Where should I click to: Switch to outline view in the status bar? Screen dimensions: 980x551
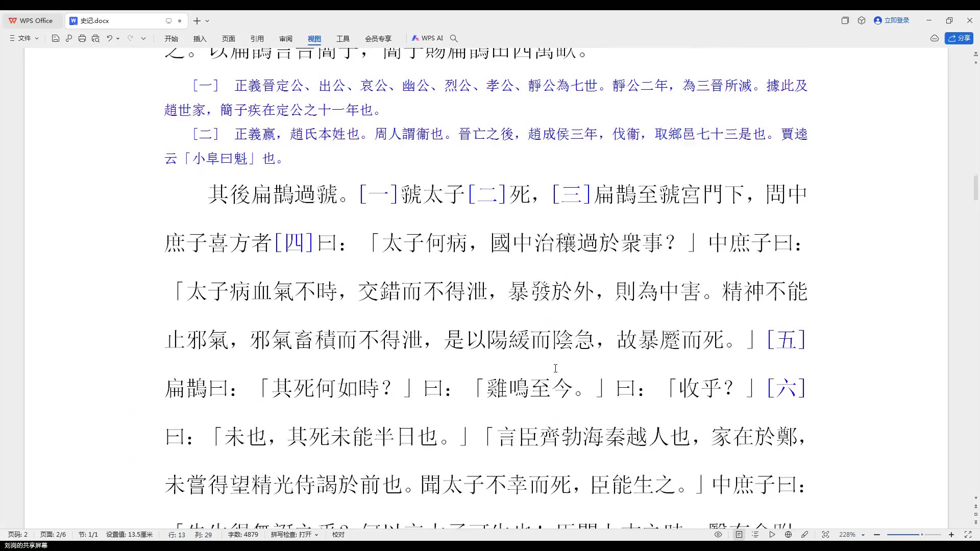(x=755, y=535)
